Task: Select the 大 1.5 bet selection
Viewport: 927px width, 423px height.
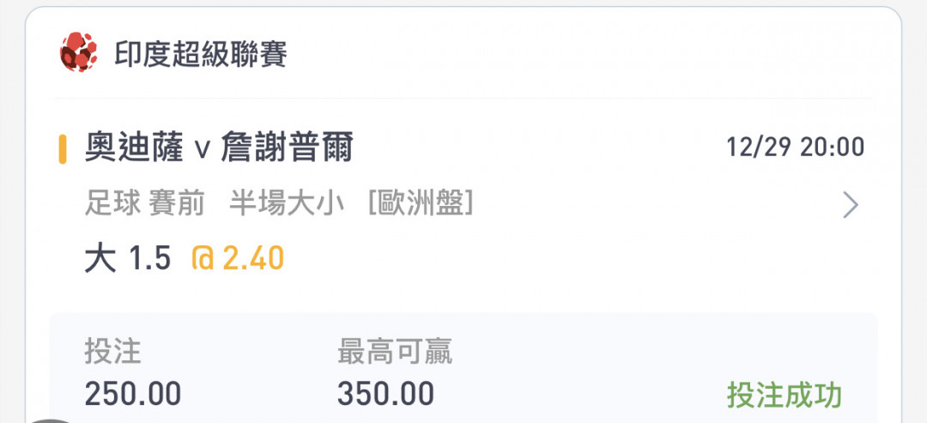Action: pos(128,258)
